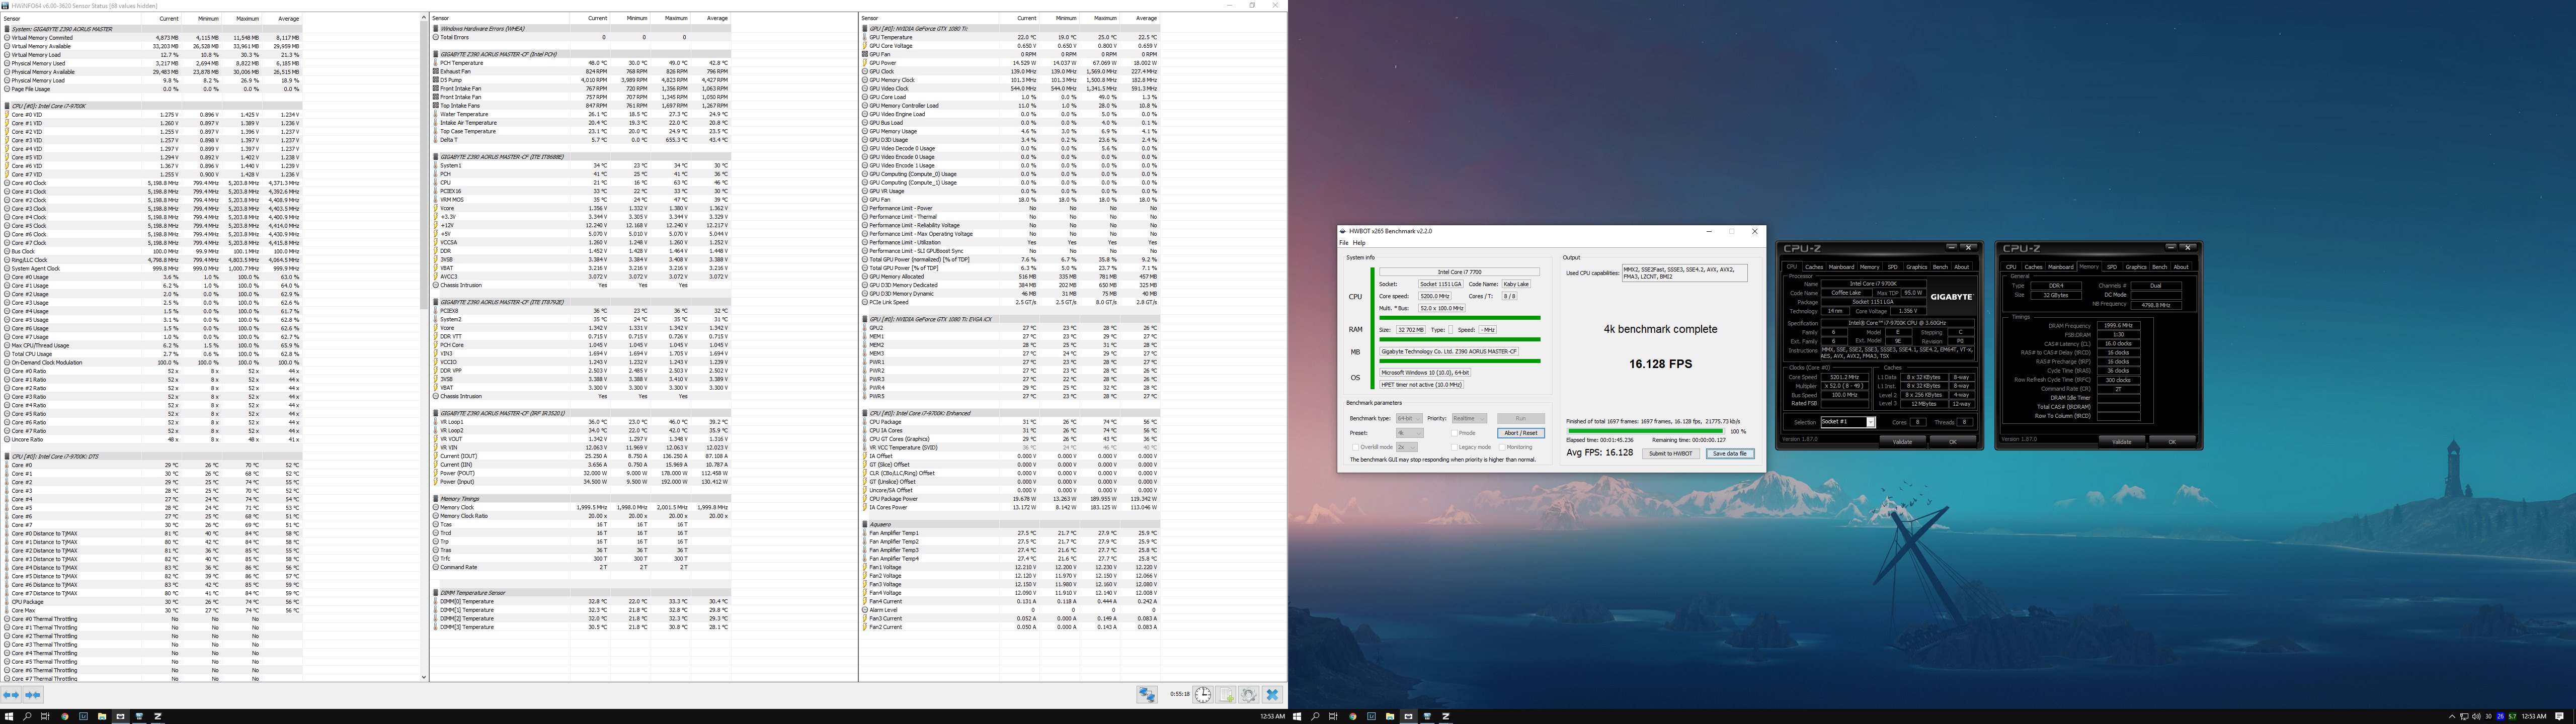Open the File menu in HWBOT x265

click(1344, 243)
